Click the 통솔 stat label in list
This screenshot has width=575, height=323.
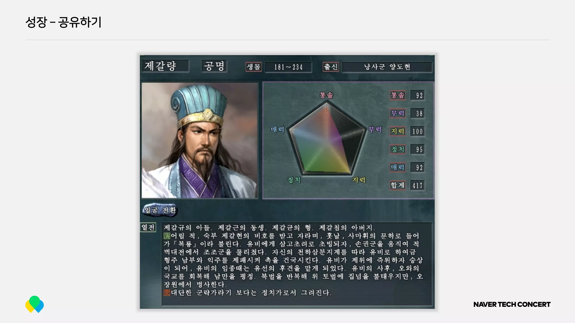(398, 95)
